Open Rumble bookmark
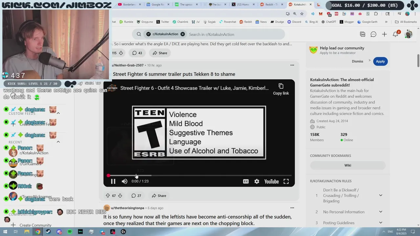Viewport: 420px width, 236px height. point(126,22)
